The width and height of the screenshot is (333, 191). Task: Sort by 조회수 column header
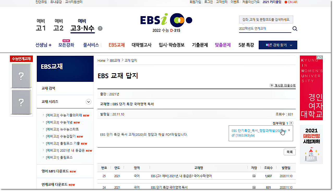[x=268, y=168]
